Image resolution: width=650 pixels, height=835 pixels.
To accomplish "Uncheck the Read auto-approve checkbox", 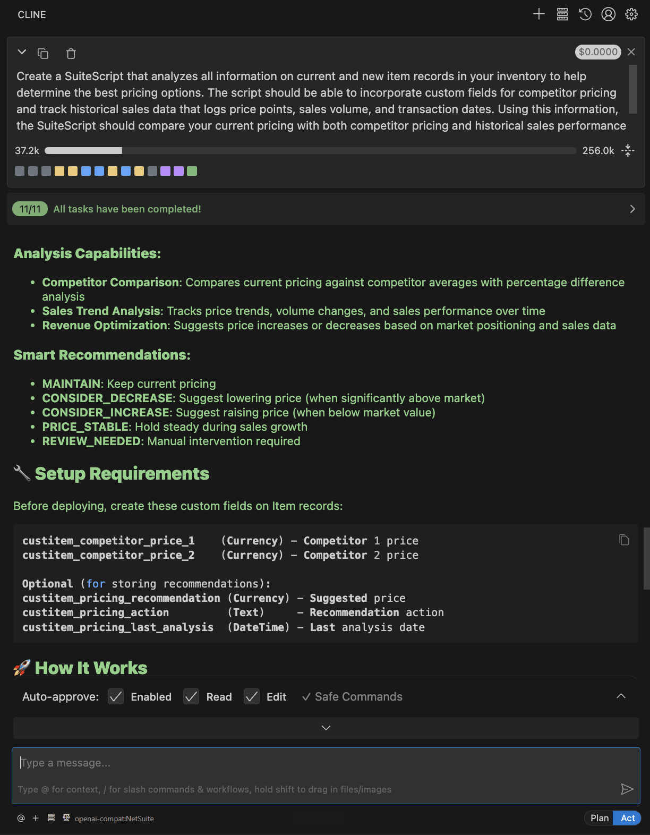I will [191, 696].
